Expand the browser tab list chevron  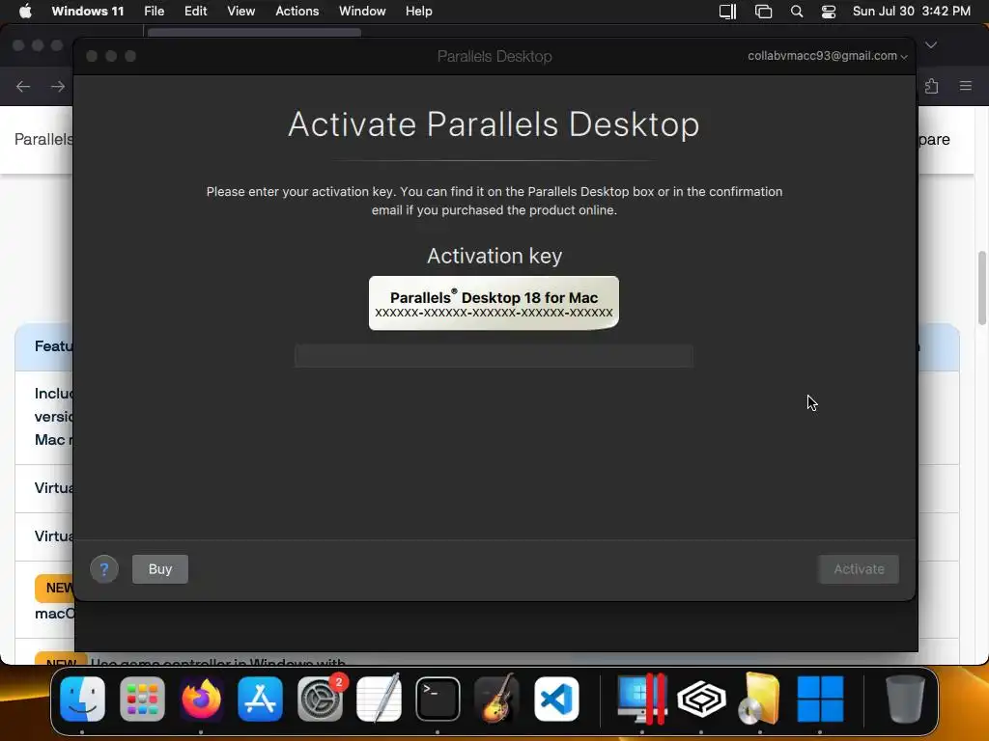[x=931, y=44]
